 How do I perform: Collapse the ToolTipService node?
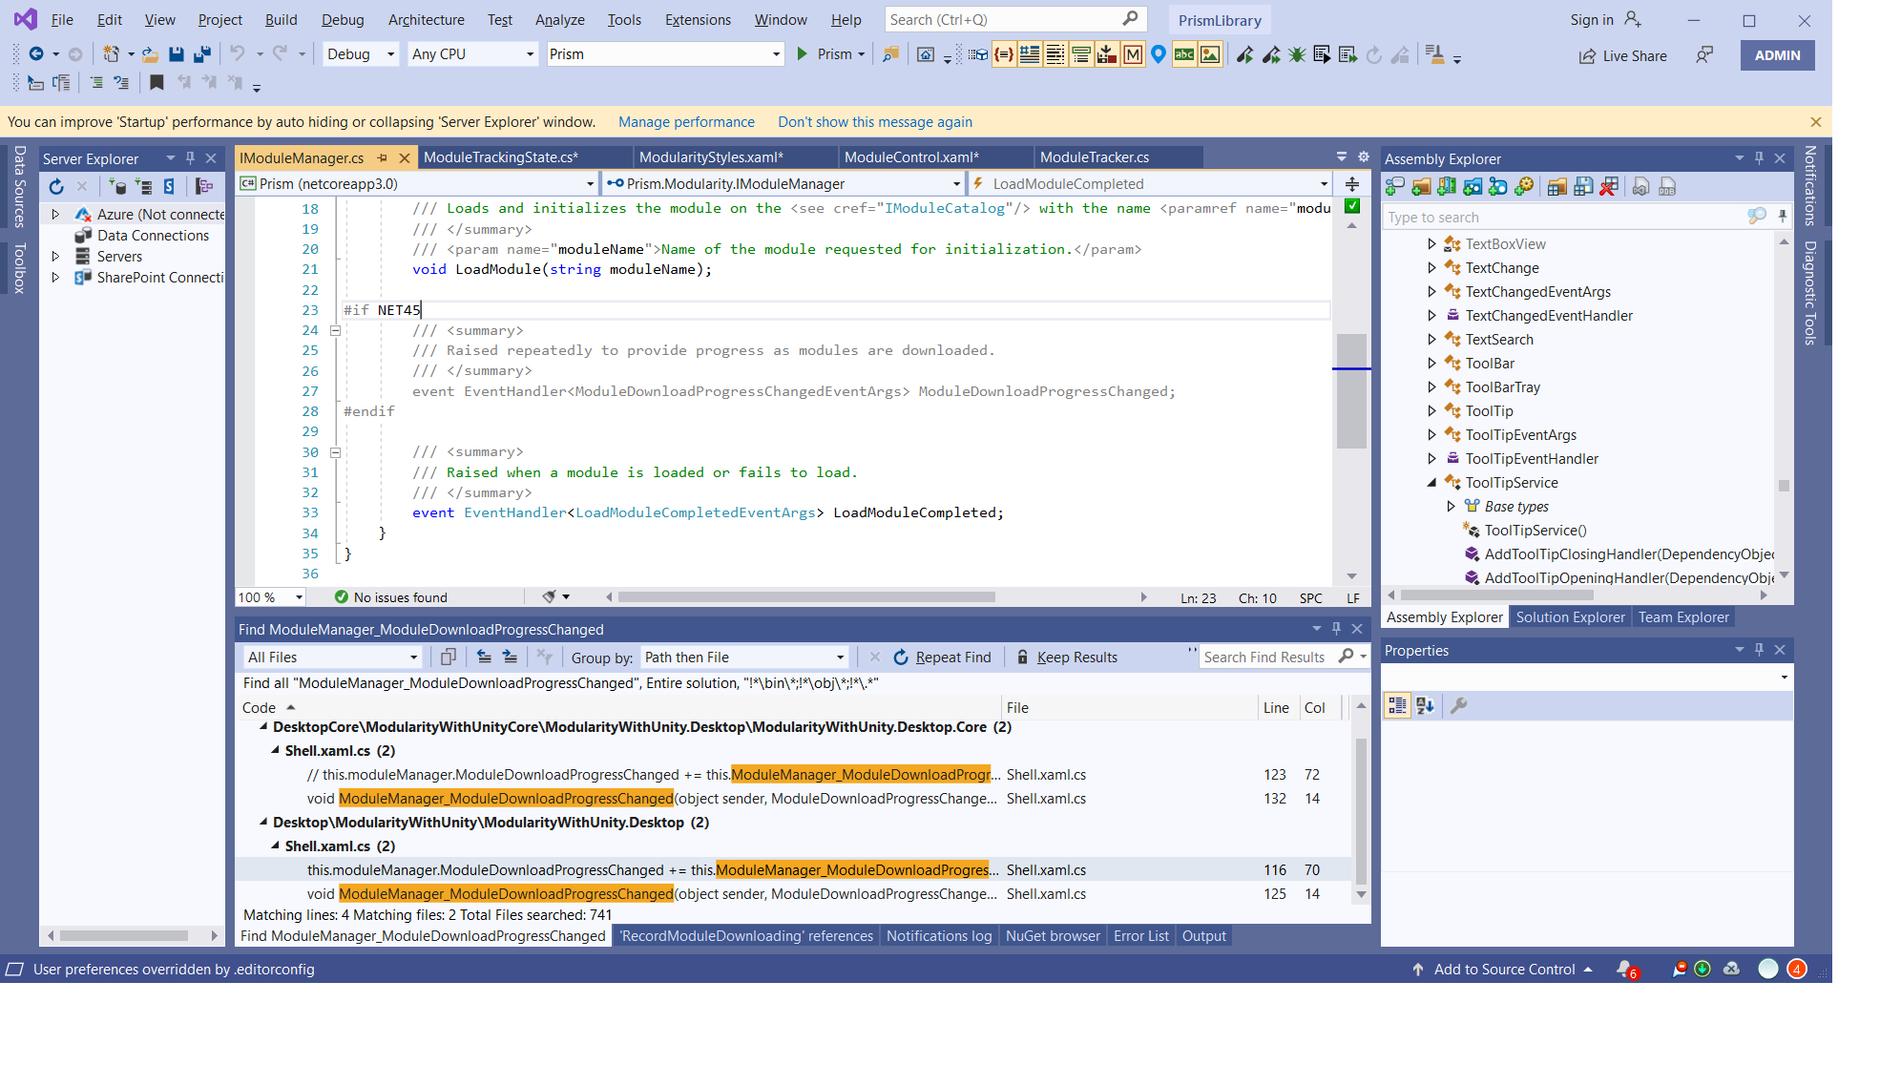point(1431,483)
